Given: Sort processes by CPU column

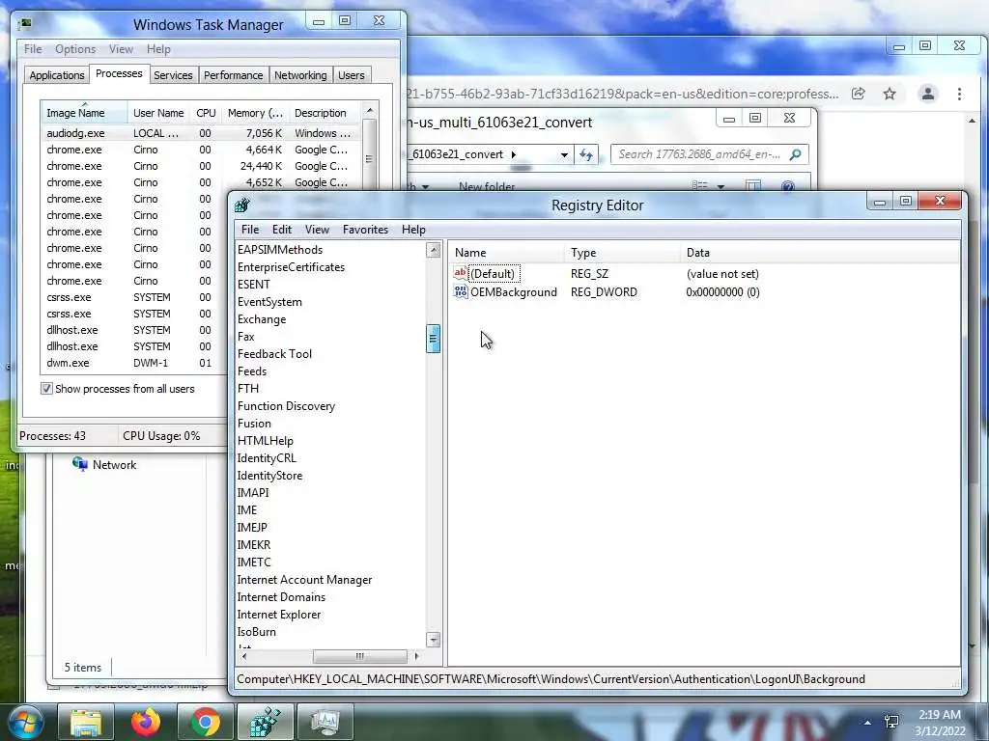Looking at the screenshot, I should point(206,113).
